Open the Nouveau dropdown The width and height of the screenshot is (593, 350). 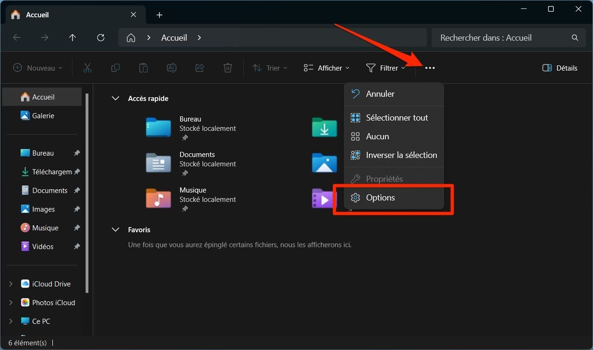click(x=37, y=68)
